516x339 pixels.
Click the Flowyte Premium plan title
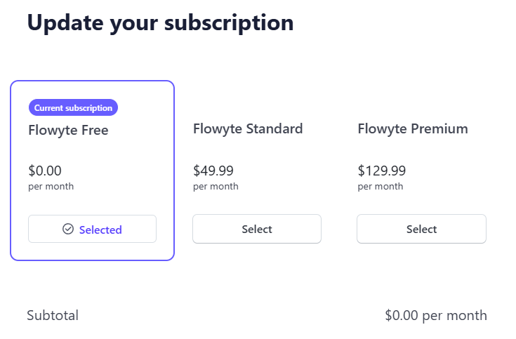[x=413, y=128]
